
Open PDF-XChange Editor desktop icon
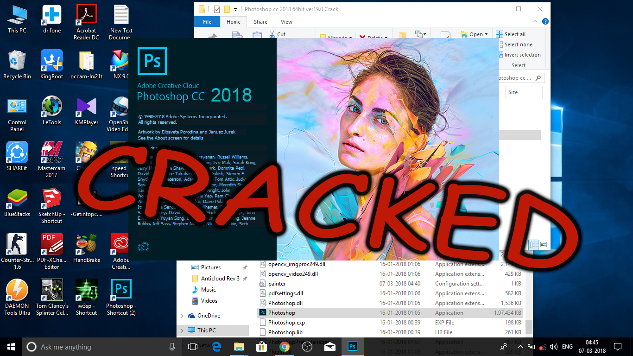(51, 252)
